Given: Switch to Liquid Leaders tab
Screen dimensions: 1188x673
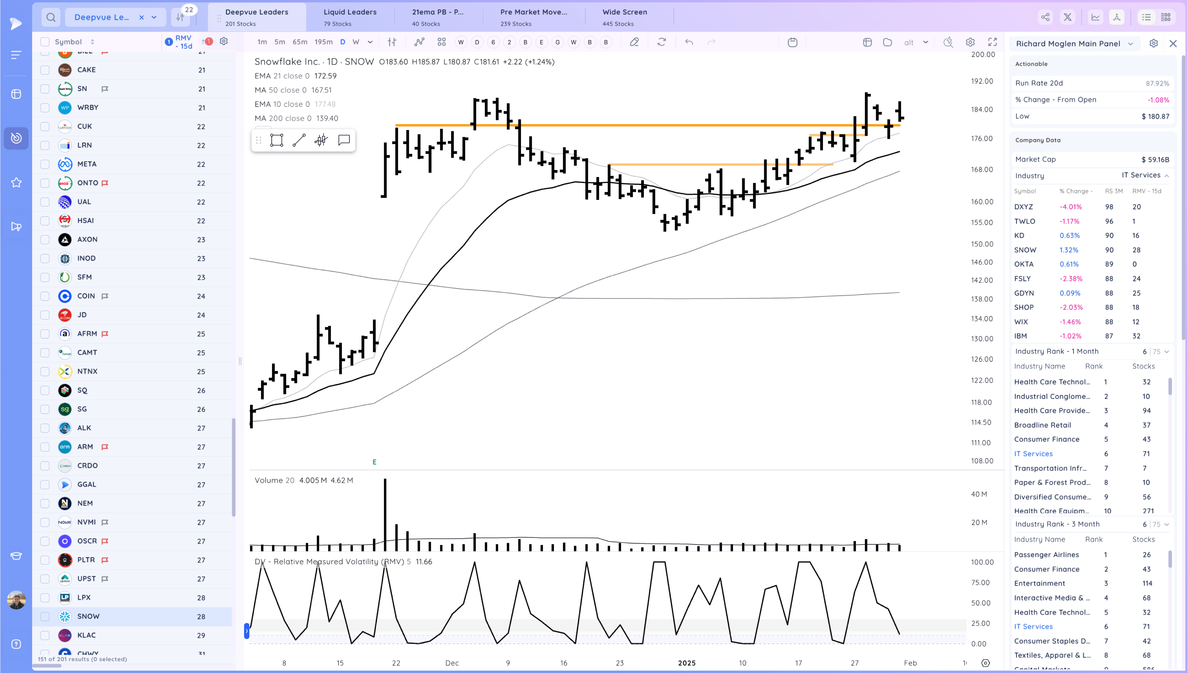Looking at the screenshot, I should pyautogui.click(x=350, y=17).
